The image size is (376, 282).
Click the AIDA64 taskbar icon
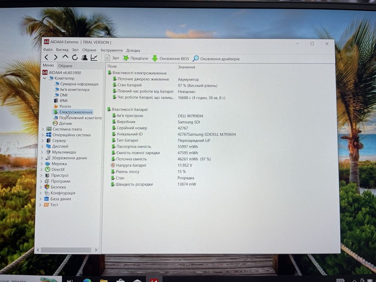point(154,280)
